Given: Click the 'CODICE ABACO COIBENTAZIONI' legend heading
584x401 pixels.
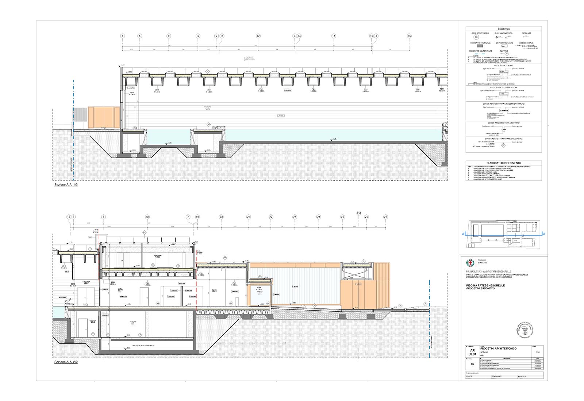Looking at the screenshot, I should [x=504, y=87].
